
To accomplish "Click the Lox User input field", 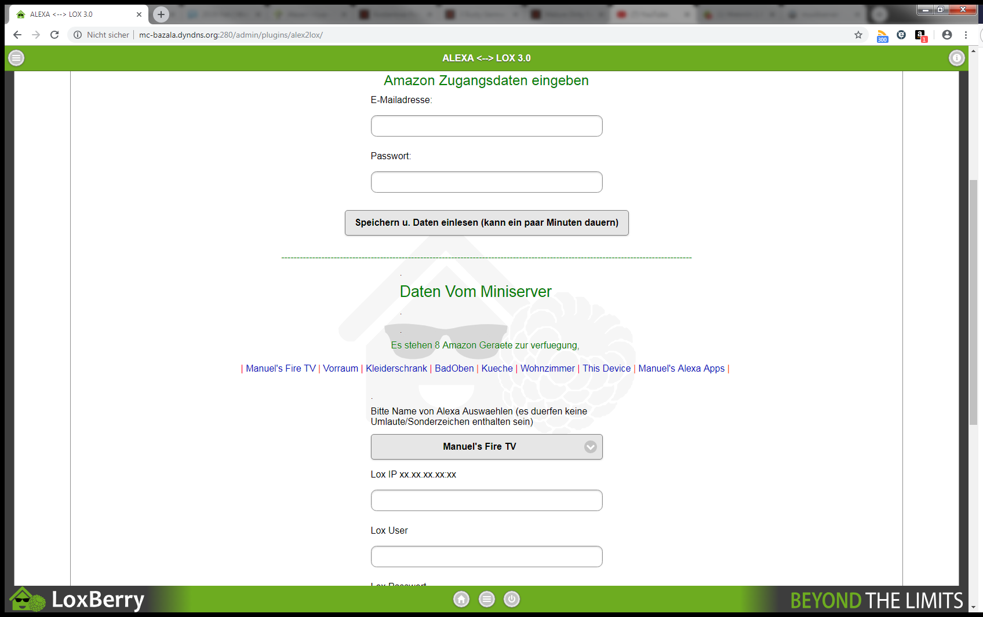I will (487, 556).
